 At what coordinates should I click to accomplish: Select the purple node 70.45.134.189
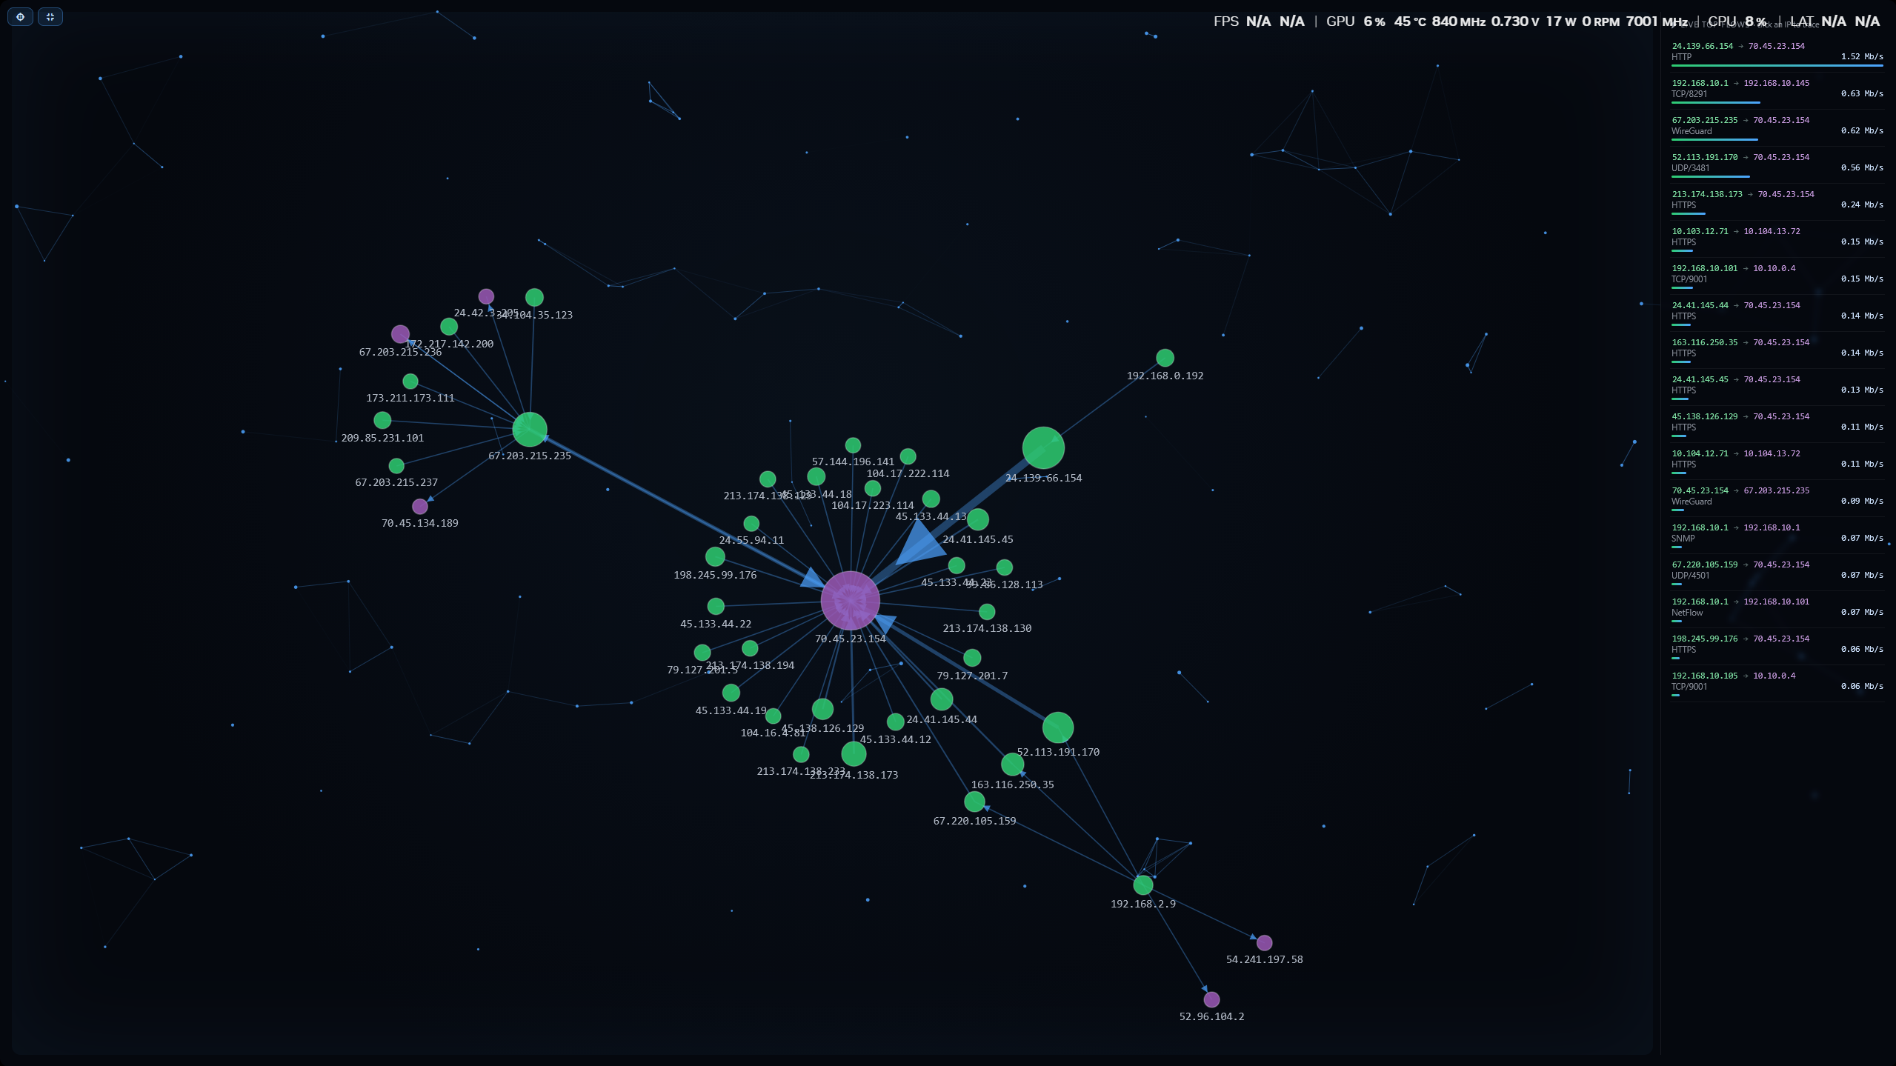[x=420, y=506]
